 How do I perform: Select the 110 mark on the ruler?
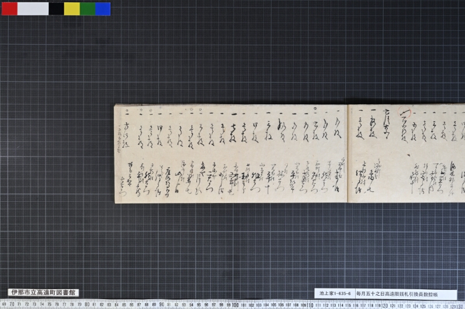point(310,304)
